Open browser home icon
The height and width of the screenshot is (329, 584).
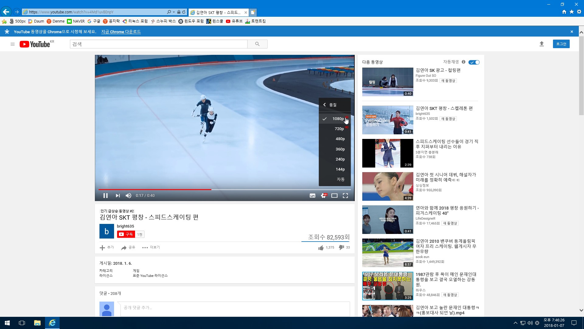tap(564, 12)
